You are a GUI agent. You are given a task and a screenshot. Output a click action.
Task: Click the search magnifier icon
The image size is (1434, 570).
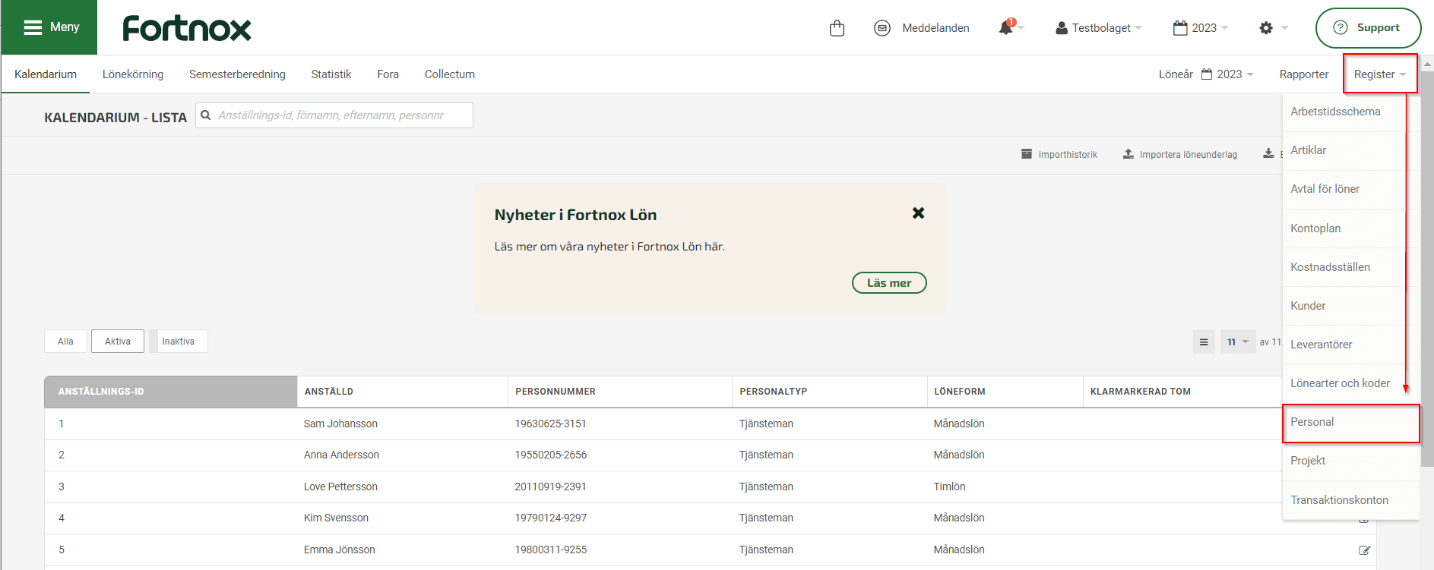point(206,115)
